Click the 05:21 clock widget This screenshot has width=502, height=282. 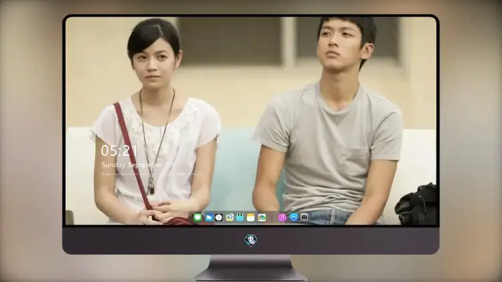(x=118, y=150)
